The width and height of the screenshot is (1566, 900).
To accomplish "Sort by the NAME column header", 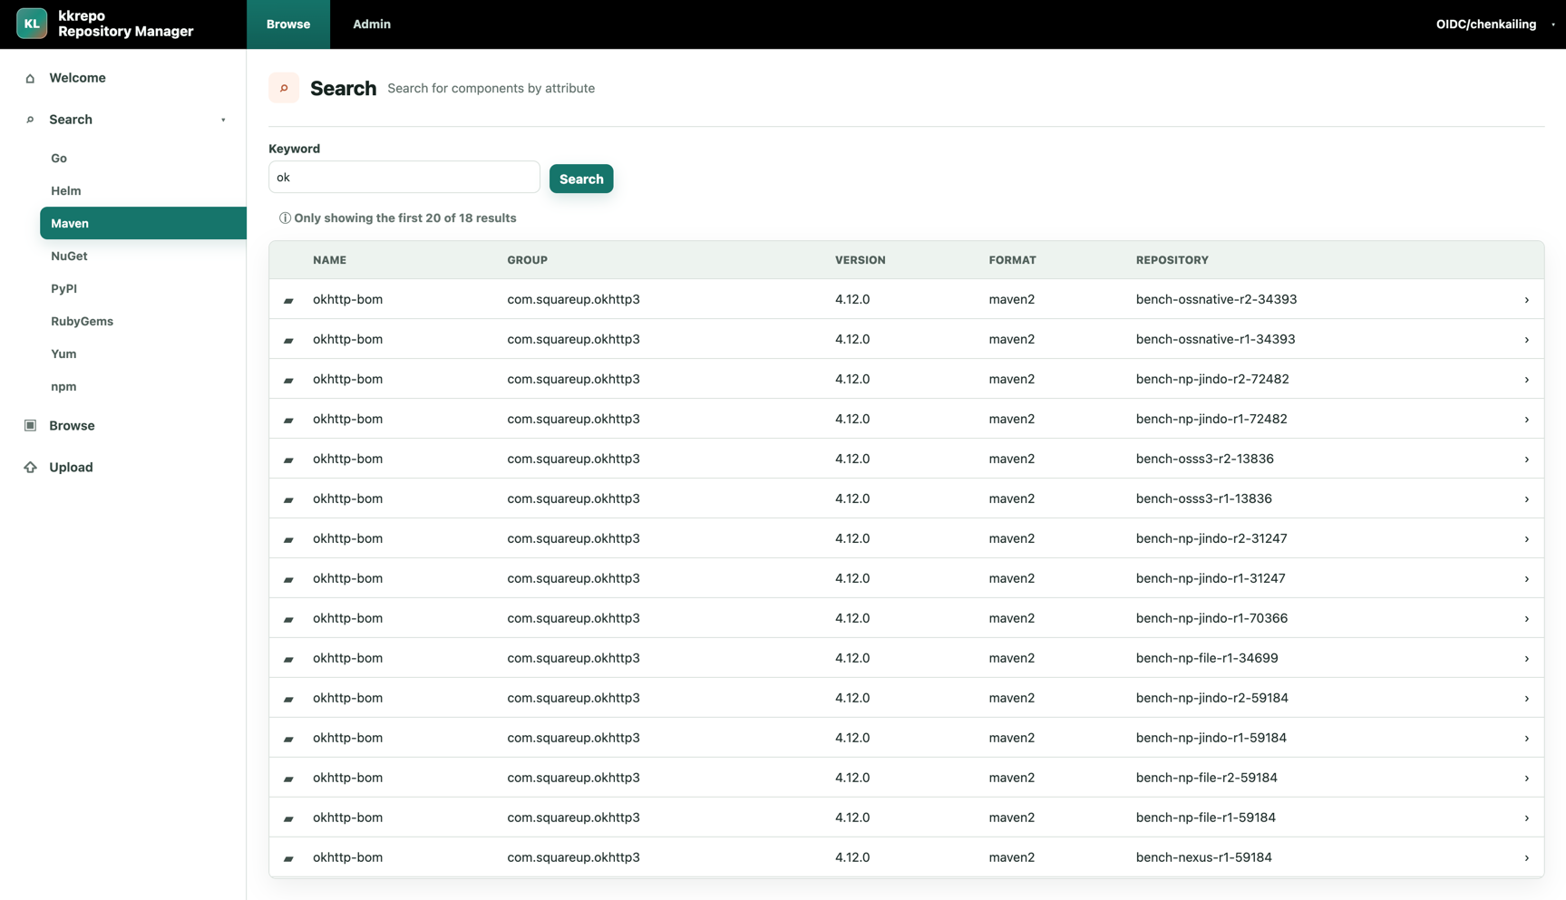I will [329, 260].
